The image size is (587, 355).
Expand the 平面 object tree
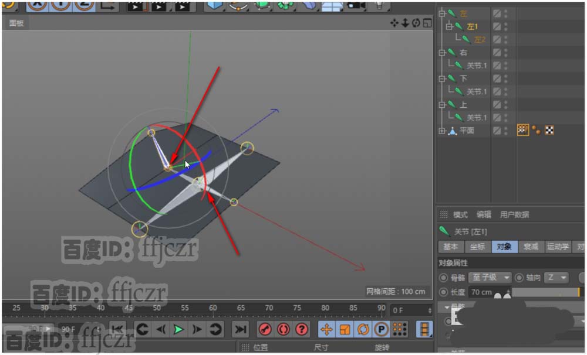coord(442,131)
